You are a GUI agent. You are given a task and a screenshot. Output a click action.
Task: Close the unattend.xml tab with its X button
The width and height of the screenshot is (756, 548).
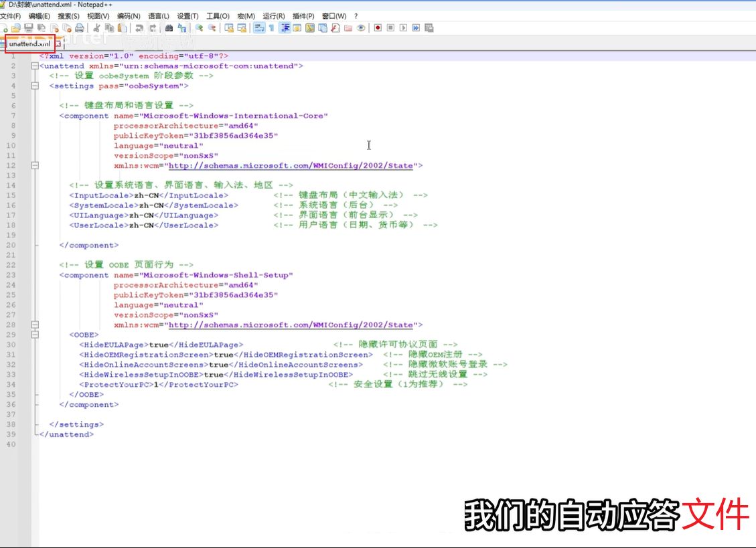pos(58,44)
